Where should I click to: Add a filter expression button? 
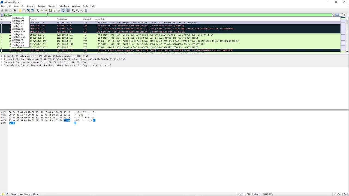[345, 15]
